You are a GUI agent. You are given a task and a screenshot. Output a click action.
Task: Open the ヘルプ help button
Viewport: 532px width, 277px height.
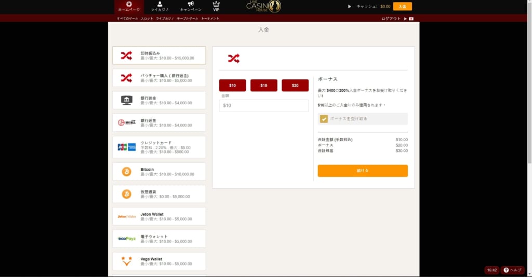(513, 270)
